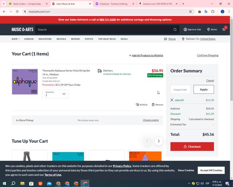The image size is (233, 187).
Task: Open the Quantity dropdown for viola strings
Action: point(55,94)
